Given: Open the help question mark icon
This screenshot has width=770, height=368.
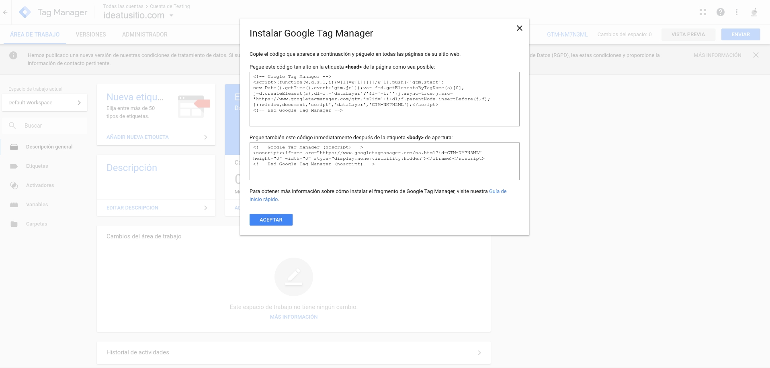Looking at the screenshot, I should (x=720, y=12).
